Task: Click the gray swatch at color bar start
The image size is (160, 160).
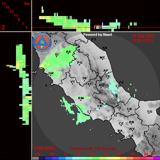Action: (36, 158)
